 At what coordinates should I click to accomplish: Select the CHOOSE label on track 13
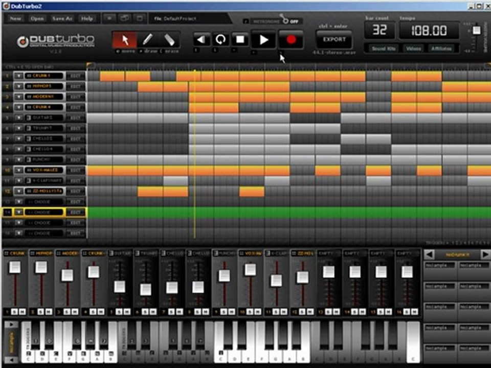pyautogui.click(x=44, y=201)
